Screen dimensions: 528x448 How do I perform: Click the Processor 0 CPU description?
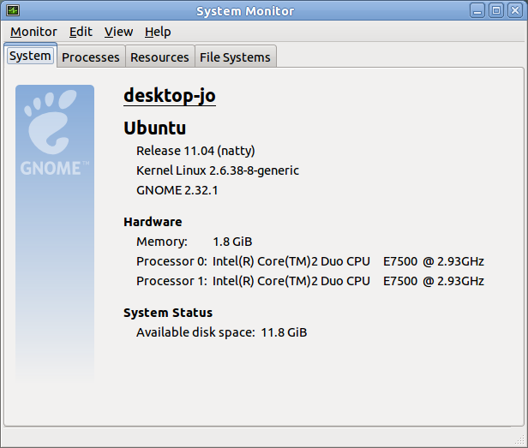[x=348, y=261]
